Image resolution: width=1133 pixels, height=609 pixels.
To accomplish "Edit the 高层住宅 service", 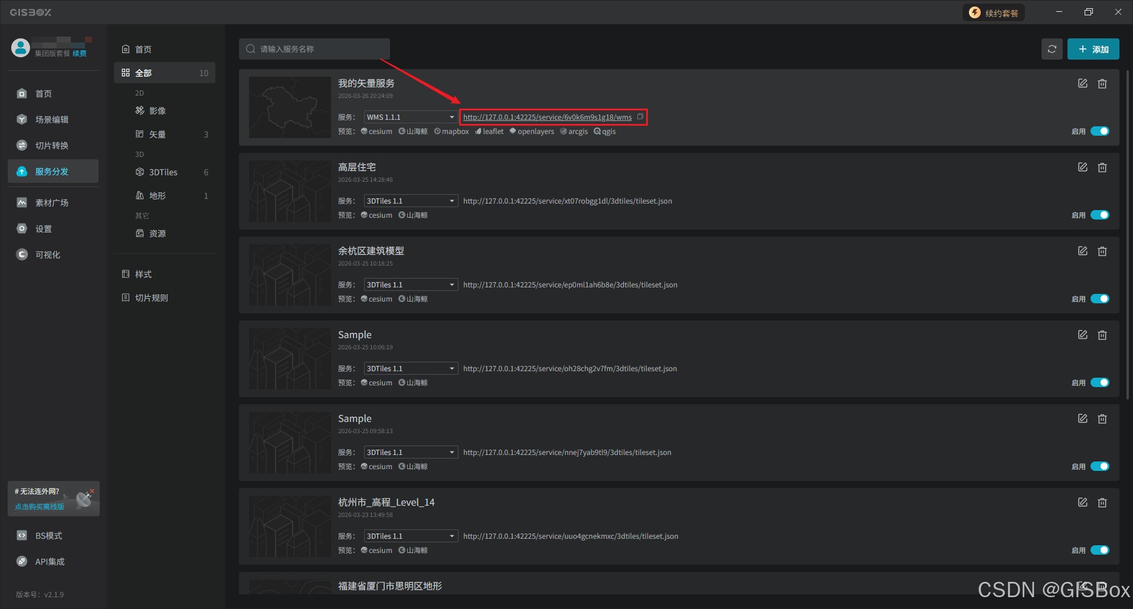I will 1082,168.
